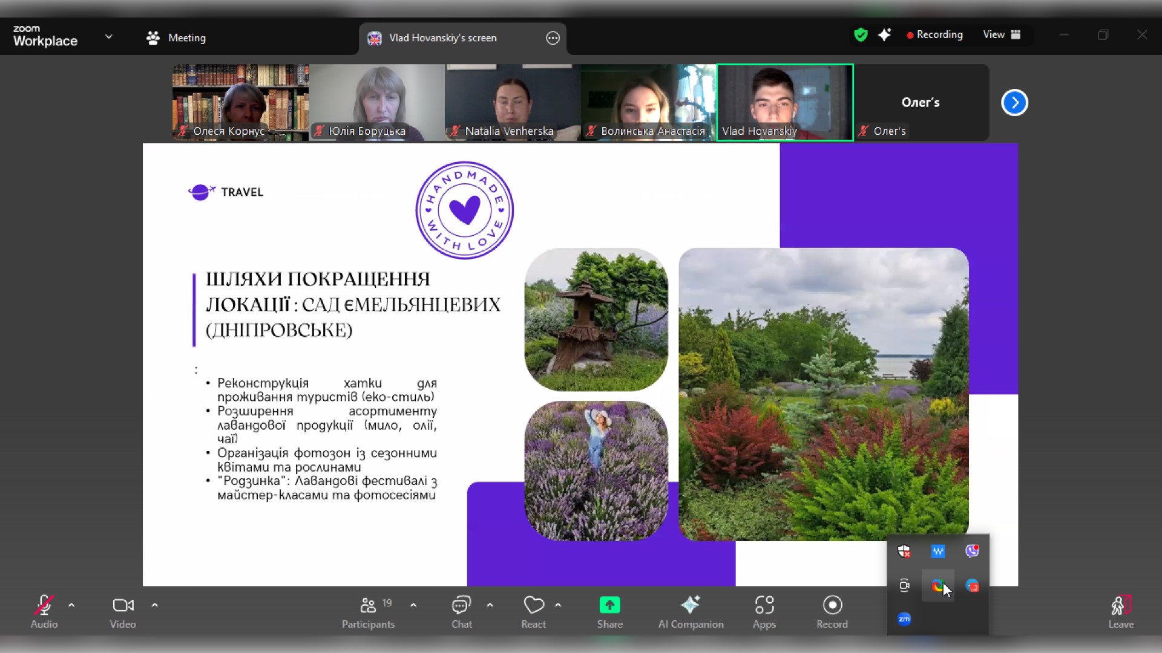Select Олеся Корнус video thumbnail
The width and height of the screenshot is (1162, 653).
240,102
